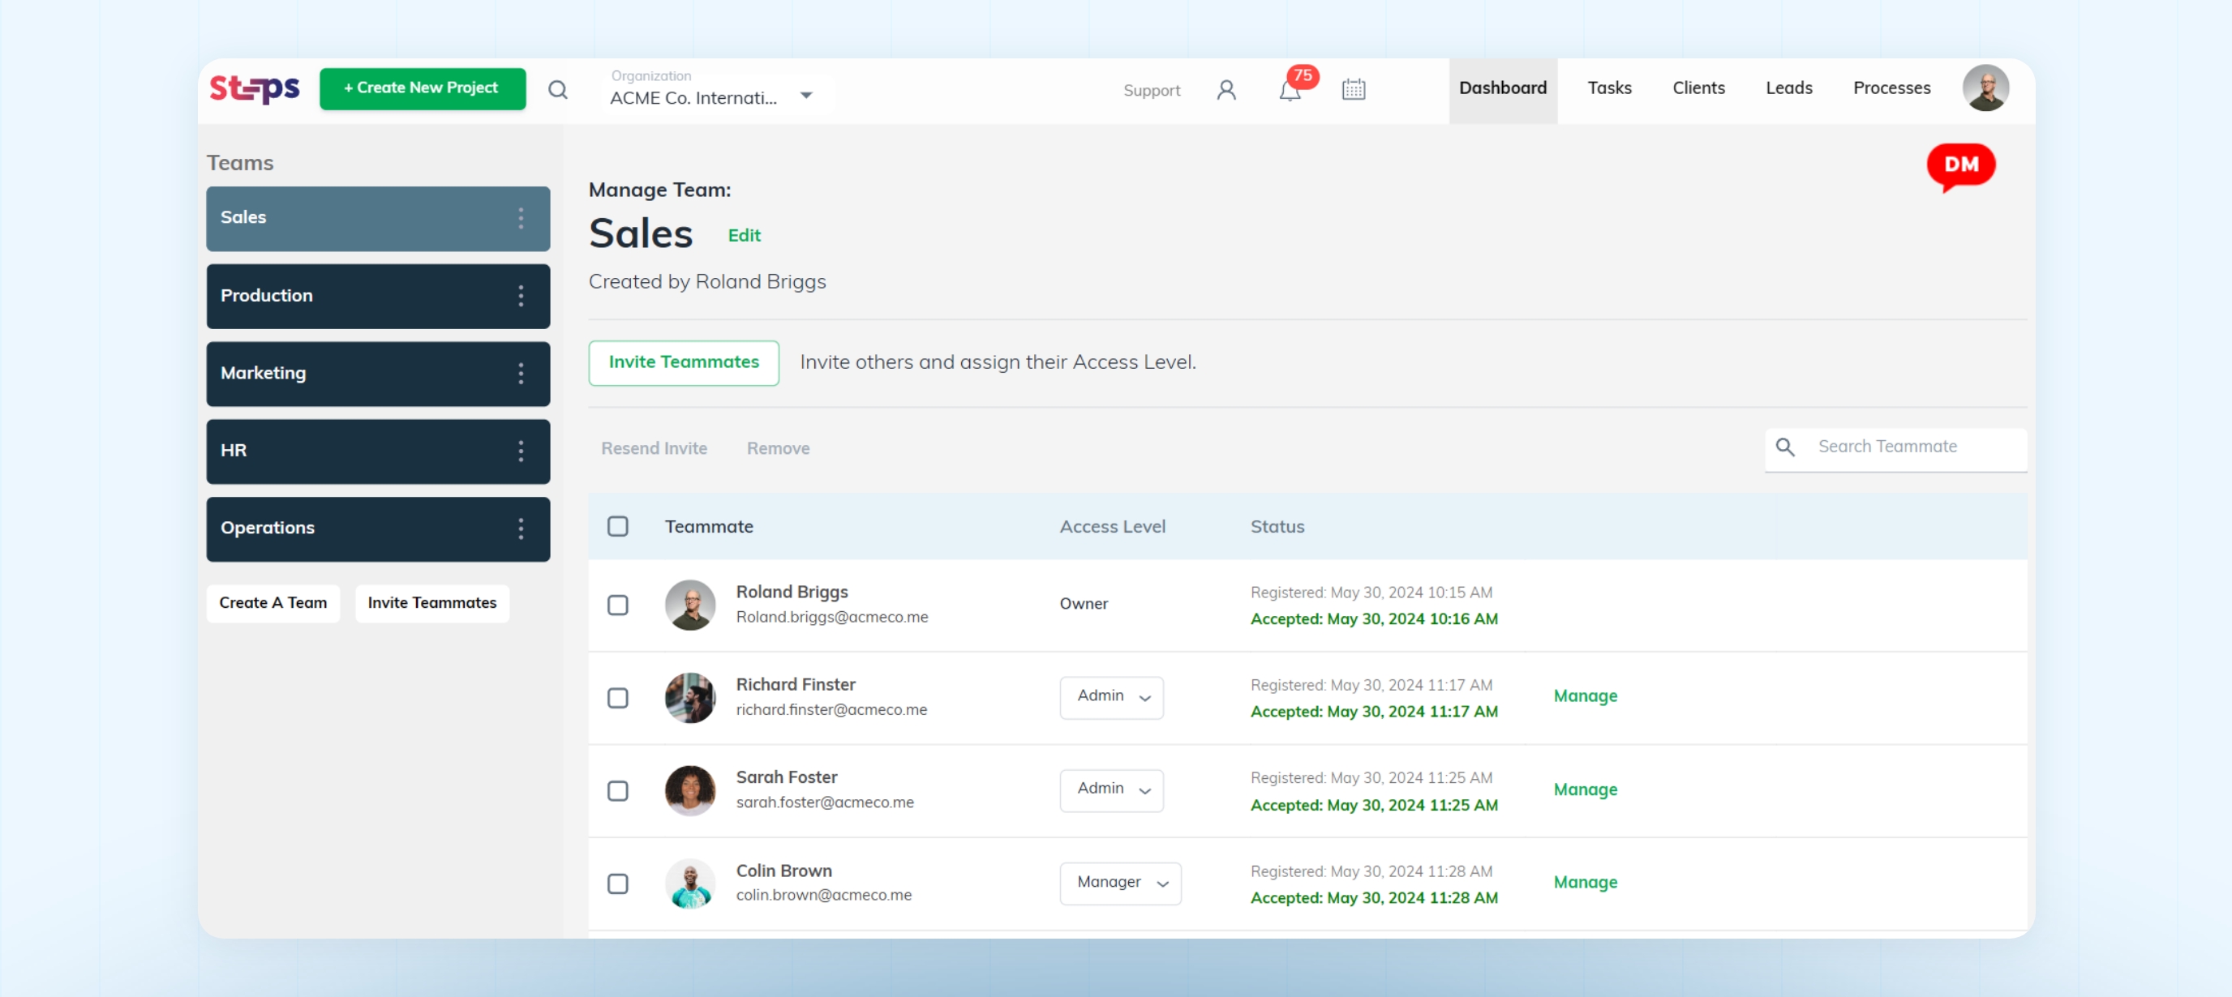Switch to the Leads tab
Viewport: 2232px width, 997px height.
pyautogui.click(x=1788, y=88)
